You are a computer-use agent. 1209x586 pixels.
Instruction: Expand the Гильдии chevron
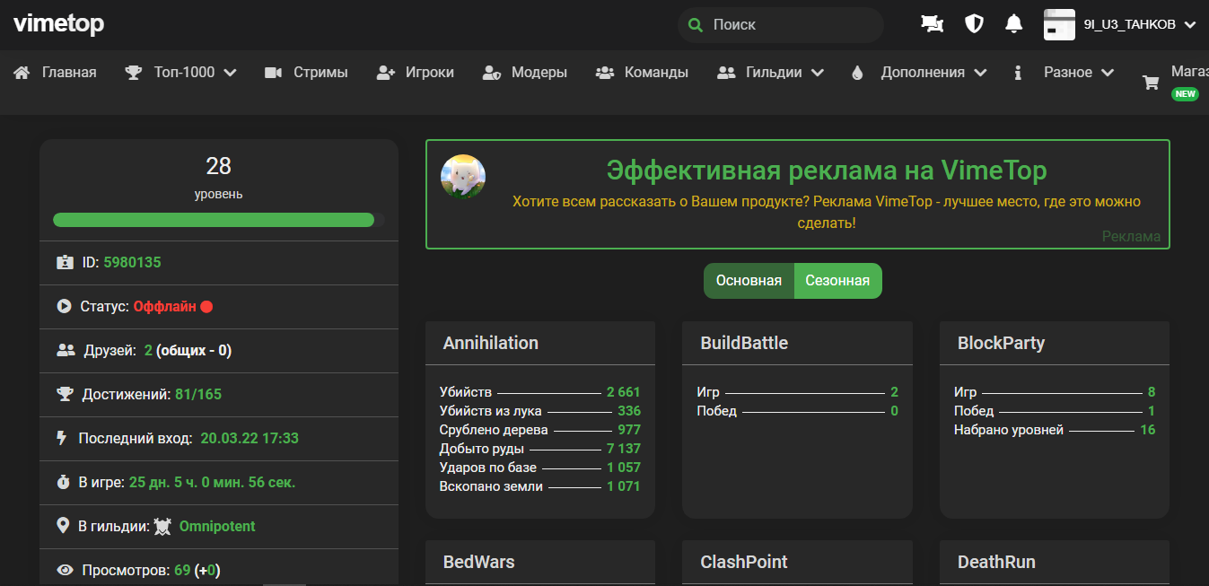817,73
